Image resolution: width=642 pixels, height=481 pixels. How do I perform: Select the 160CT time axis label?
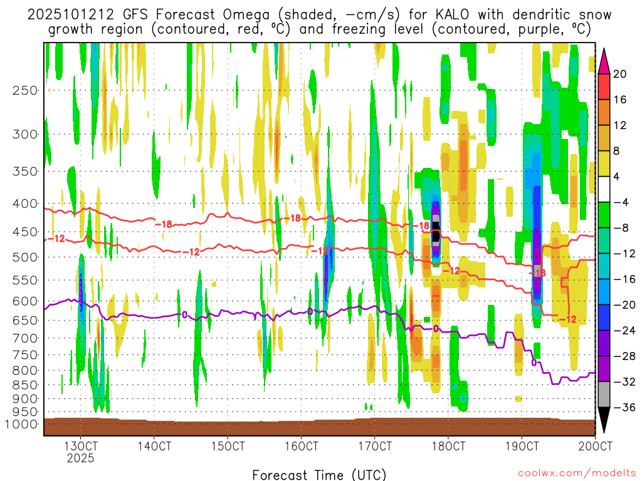301,445
